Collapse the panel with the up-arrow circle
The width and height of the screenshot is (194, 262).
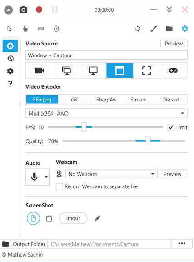(x=8, y=10)
